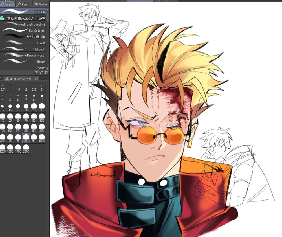
Task: Pick the 30 brush size preset
Action: (42, 107)
